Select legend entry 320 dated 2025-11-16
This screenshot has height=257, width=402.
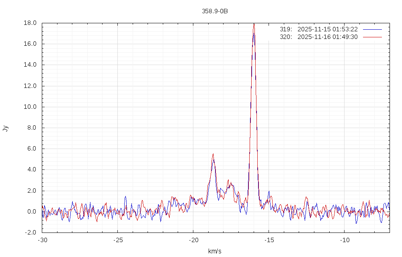318,37
